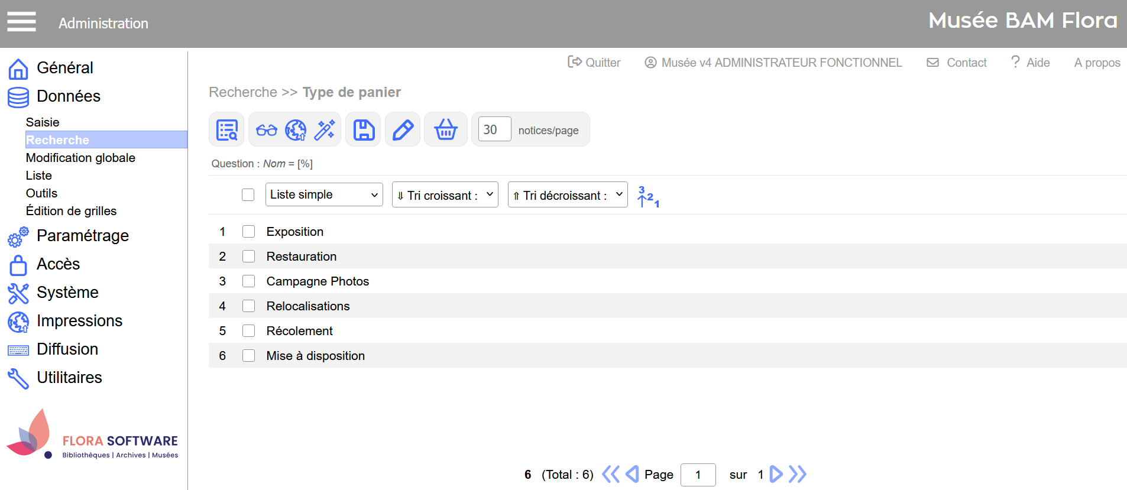Screen dimensions: 1127x490
Task: Click the save floppy disk icon
Action: [x=364, y=130]
